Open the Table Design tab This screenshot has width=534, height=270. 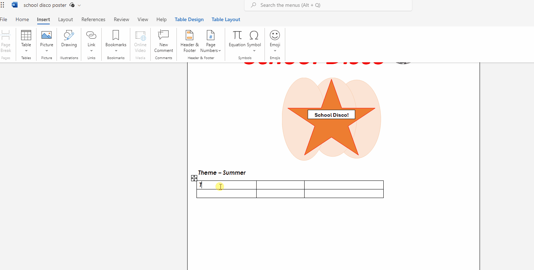(189, 20)
